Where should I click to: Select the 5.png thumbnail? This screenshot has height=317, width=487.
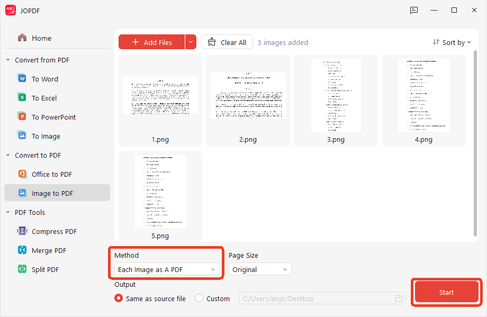(x=160, y=196)
